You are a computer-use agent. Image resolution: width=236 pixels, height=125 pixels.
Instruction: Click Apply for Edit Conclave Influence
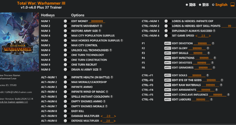pyautogui.click(x=168, y=95)
